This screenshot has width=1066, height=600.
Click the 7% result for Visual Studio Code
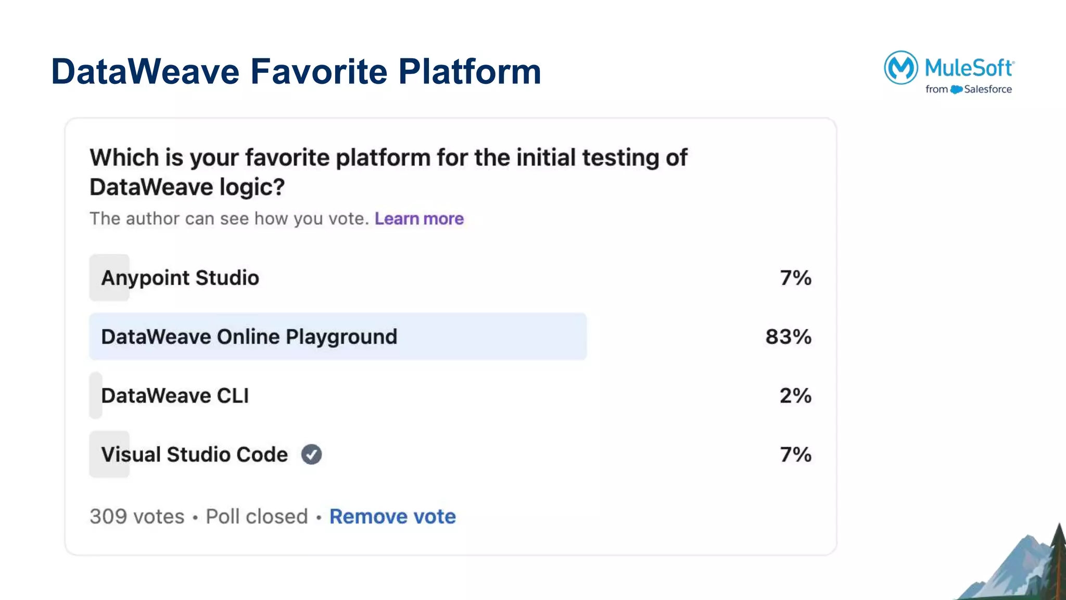(x=795, y=454)
